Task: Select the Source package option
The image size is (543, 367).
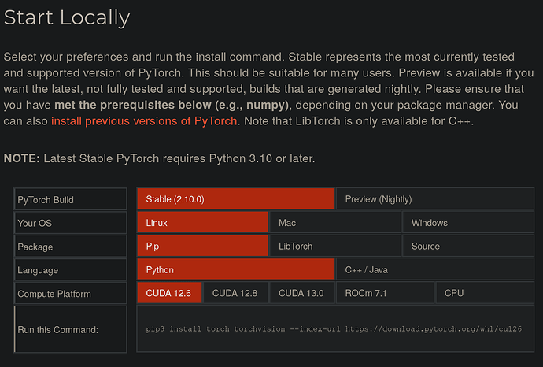Action: pos(467,247)
